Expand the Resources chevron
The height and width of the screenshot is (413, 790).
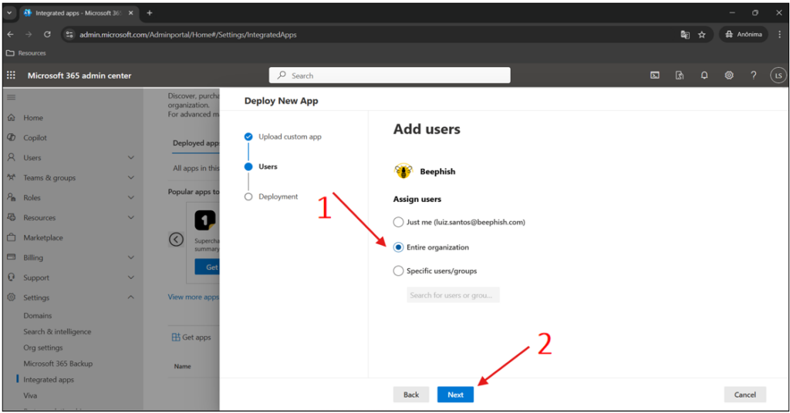point(131,217)
